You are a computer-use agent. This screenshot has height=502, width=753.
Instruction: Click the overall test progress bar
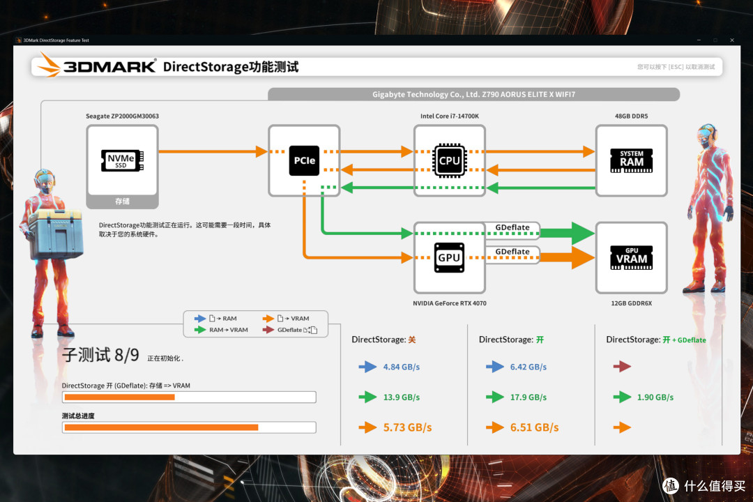point(189,427)
